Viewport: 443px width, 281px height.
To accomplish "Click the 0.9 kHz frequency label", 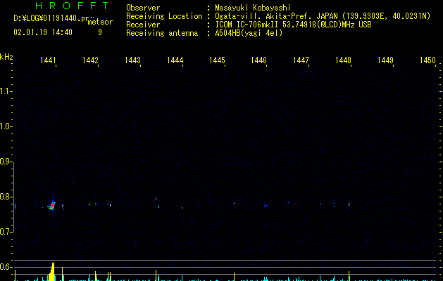I will click(x=6, y=162).
